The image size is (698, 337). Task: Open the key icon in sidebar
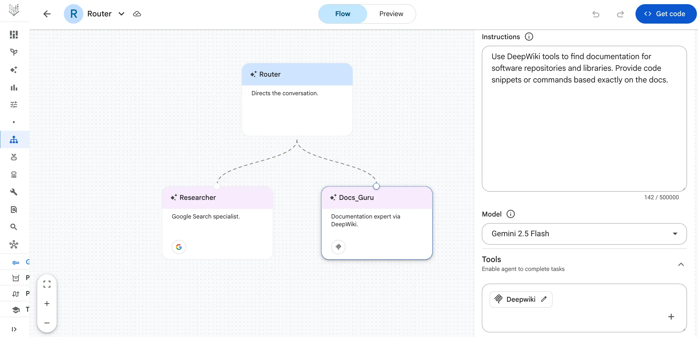16,262
